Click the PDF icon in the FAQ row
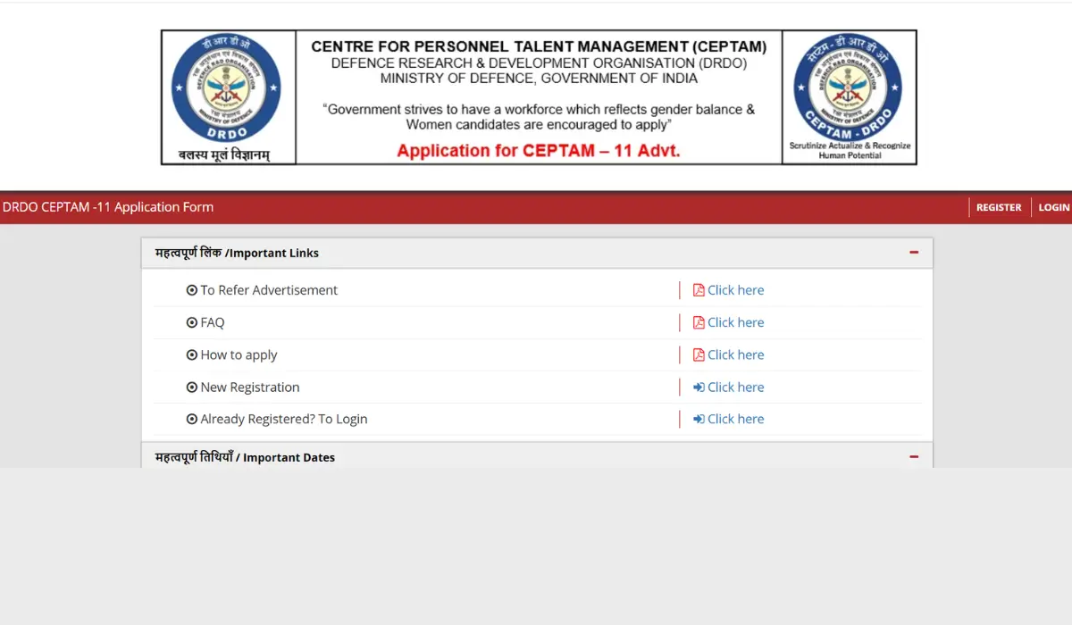This screenshot has width=1072, height=625. coord(698,321)
